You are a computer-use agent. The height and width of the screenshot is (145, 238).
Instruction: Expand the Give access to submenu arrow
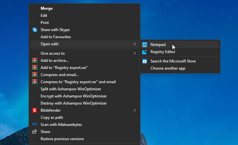135,53
